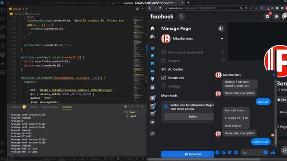The image size is (287, 161).
Task: Open Search in VS Code activity bar
Action: [3, 19]
